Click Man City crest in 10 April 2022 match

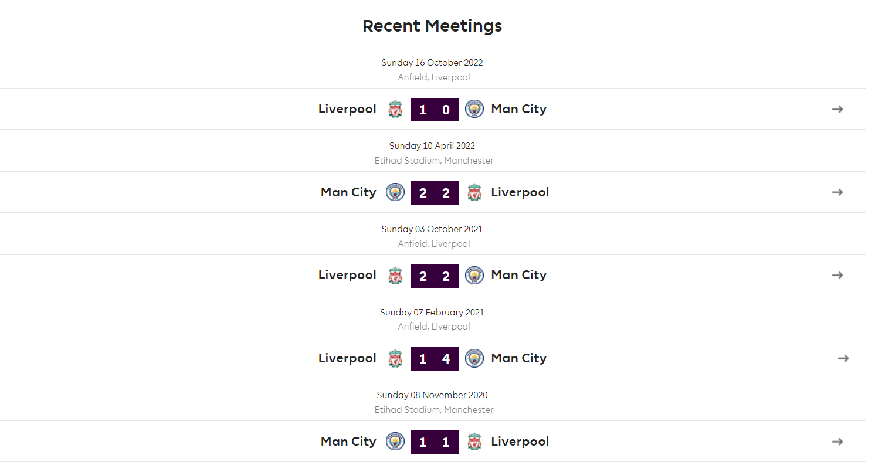click(395, 192)
